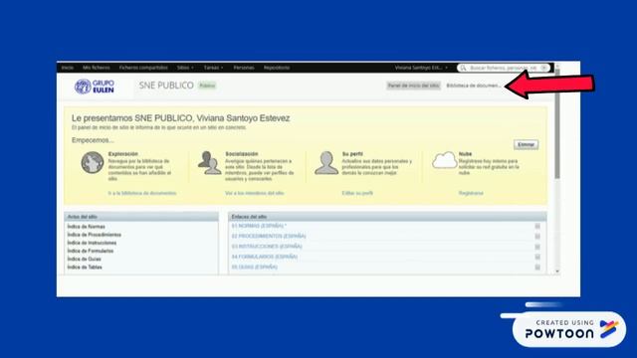The image size is (637, 358).
Task: Click the Público badge next to SNE PUBLICO
Action: point(207,86)
